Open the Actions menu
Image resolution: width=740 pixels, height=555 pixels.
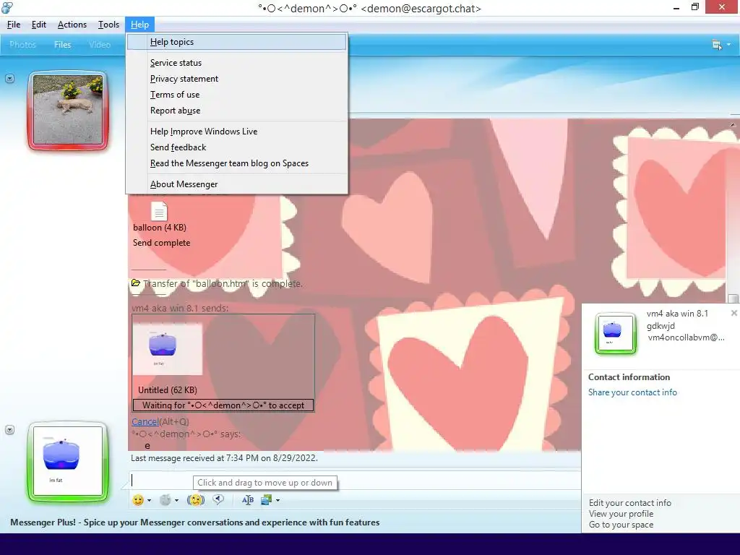(72, 25)
